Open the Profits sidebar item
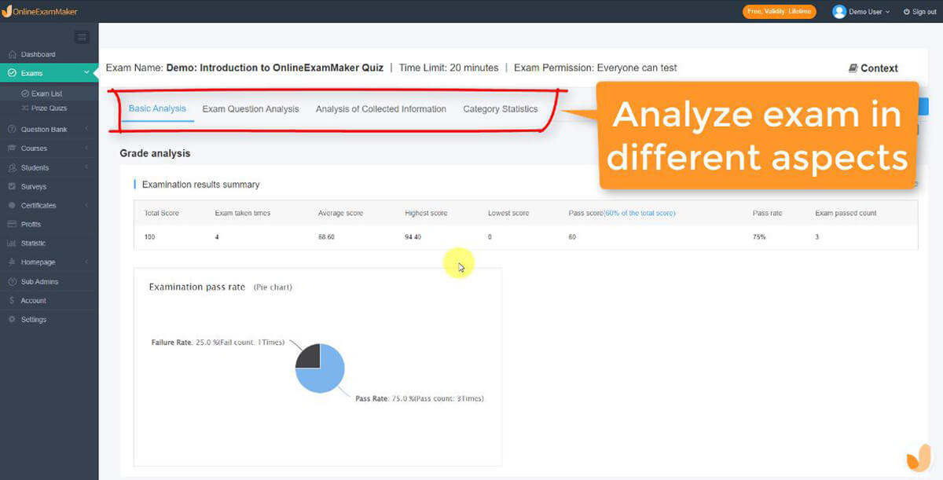This screenshot has width=943, height=480. tap(31, 225)
